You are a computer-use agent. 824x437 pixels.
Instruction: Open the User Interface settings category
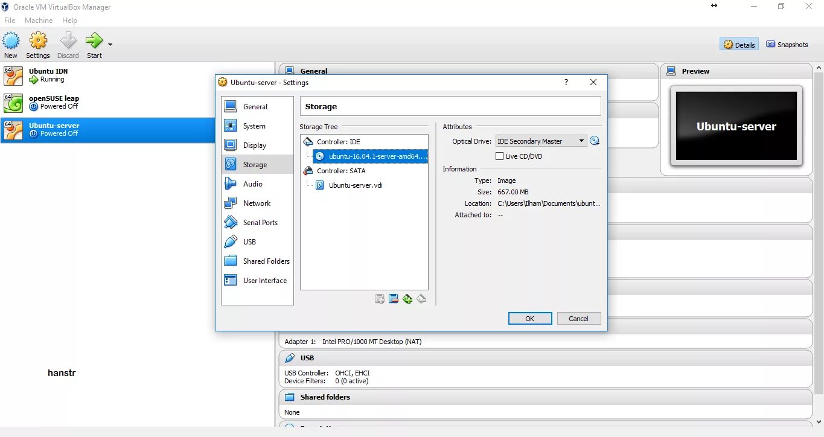tap(257, 281)
